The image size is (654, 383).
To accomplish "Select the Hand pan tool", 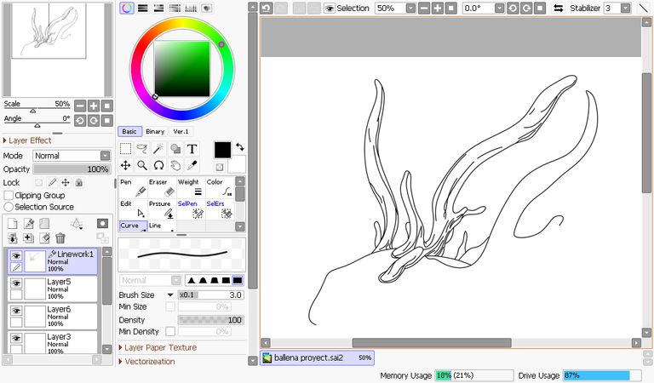I will click(x=175, y=165).
